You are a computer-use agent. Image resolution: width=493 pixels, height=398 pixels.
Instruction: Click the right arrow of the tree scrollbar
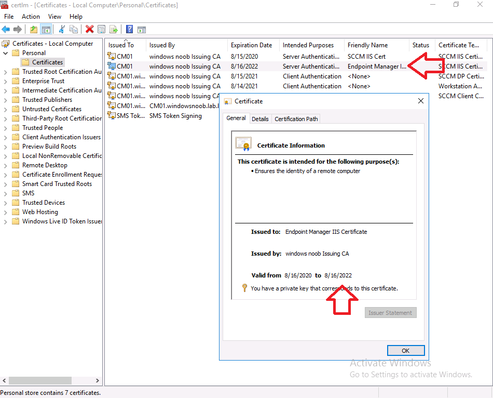click(98, 380)
